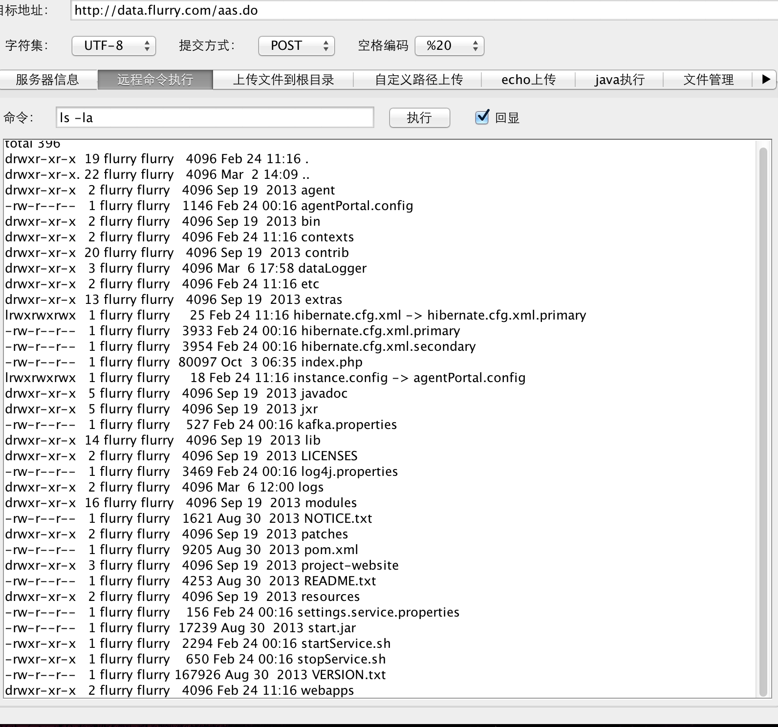Select the extras directory row

click(173, 299)
